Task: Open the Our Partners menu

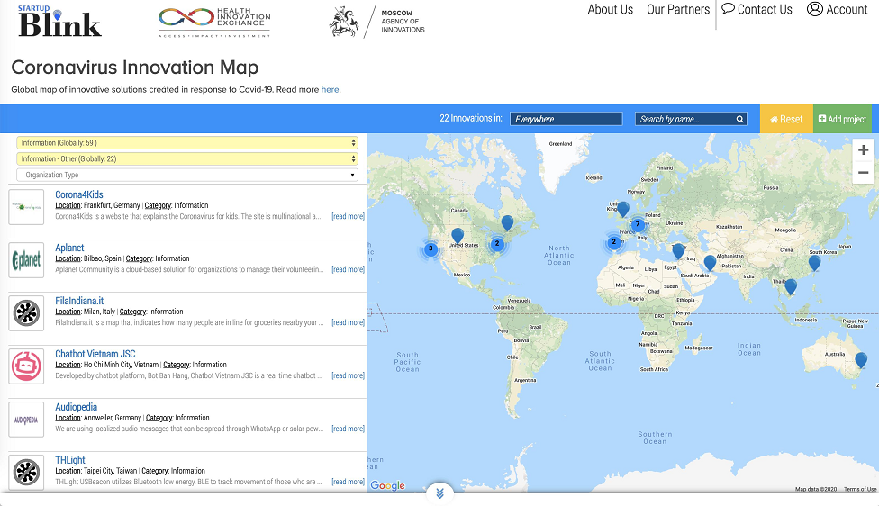Action: [x=677, y=10]
